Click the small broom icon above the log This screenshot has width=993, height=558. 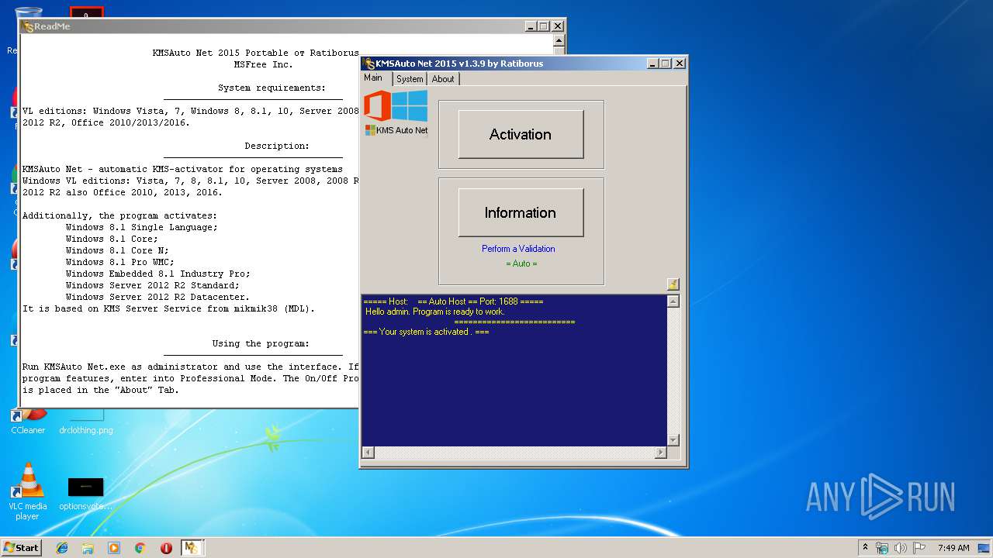click(673, 284)
